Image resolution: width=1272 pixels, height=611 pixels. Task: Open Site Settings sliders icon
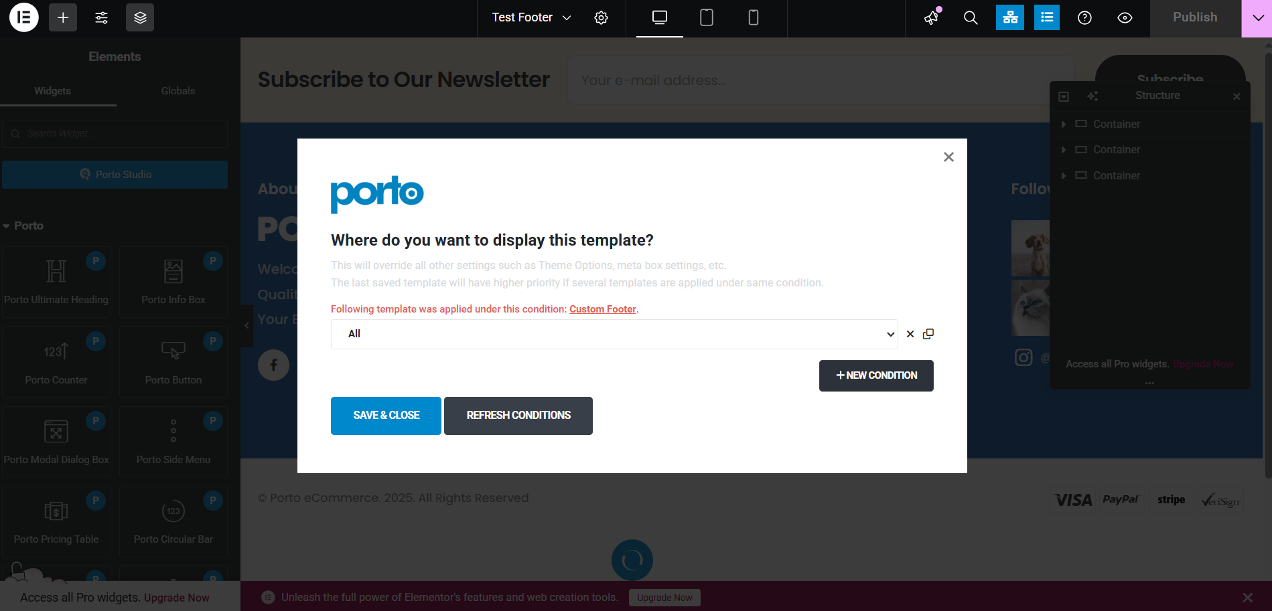click(x=102, y=17)
